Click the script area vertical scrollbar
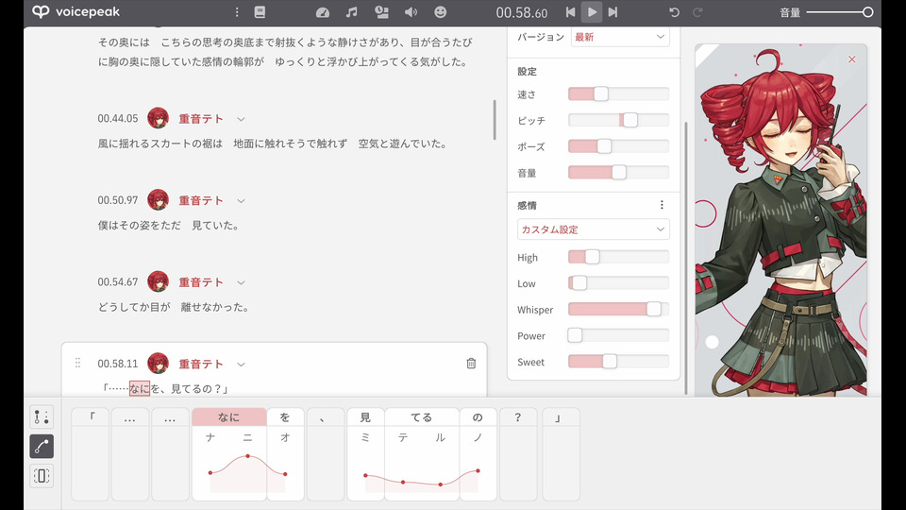Viewport: 906px width, 510px height. (x=495, y=120)
